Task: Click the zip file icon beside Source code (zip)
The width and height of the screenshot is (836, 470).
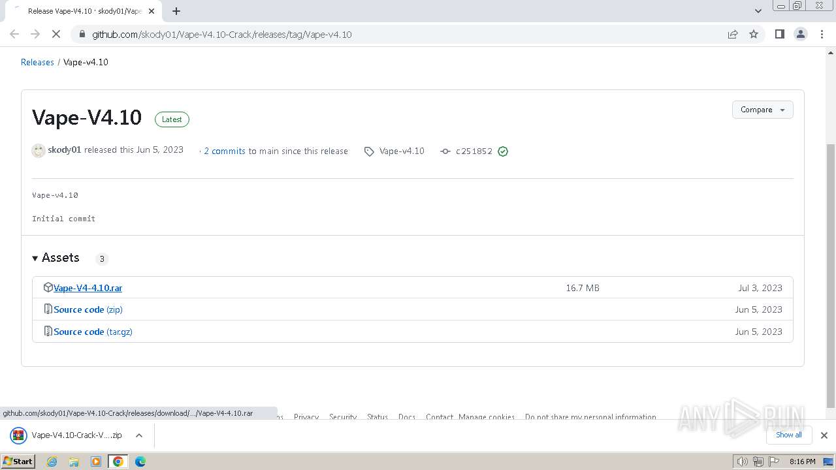Action: (48, 309)
